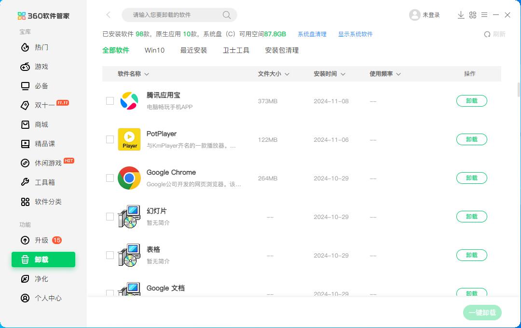Check the 表格 checkbox
Image resolution: width=521 pixels, height=328 pixels.
coord(110,255)
